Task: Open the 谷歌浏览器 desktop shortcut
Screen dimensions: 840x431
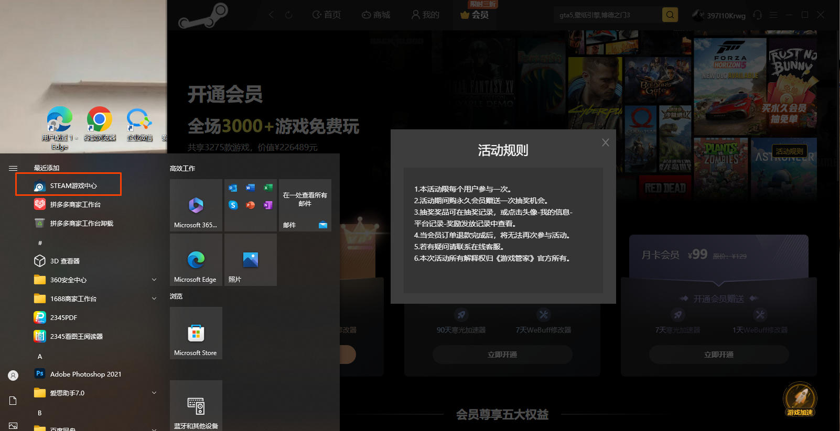Action: (100, 124)
